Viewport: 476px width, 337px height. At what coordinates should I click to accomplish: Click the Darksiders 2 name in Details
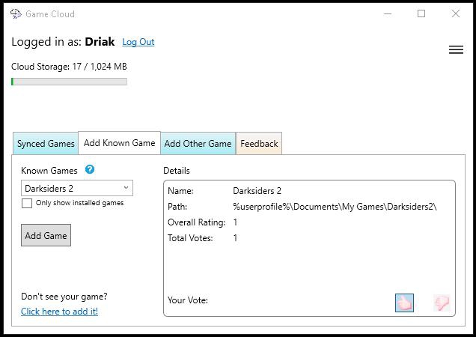[257, 191]
